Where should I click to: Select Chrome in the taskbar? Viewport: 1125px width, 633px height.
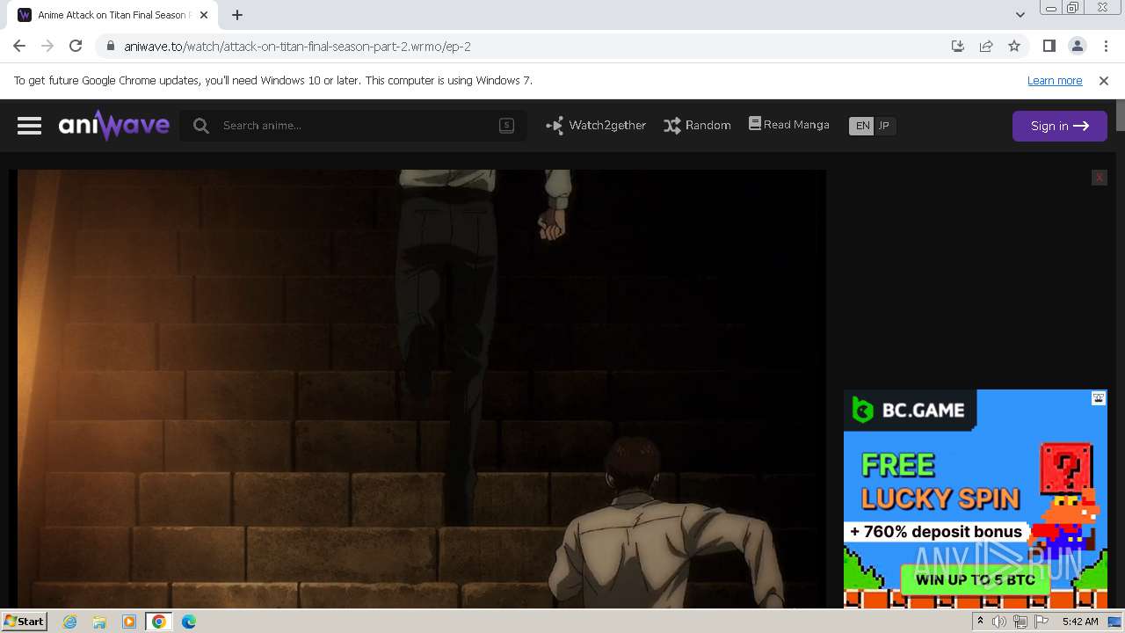click(159, 622)
